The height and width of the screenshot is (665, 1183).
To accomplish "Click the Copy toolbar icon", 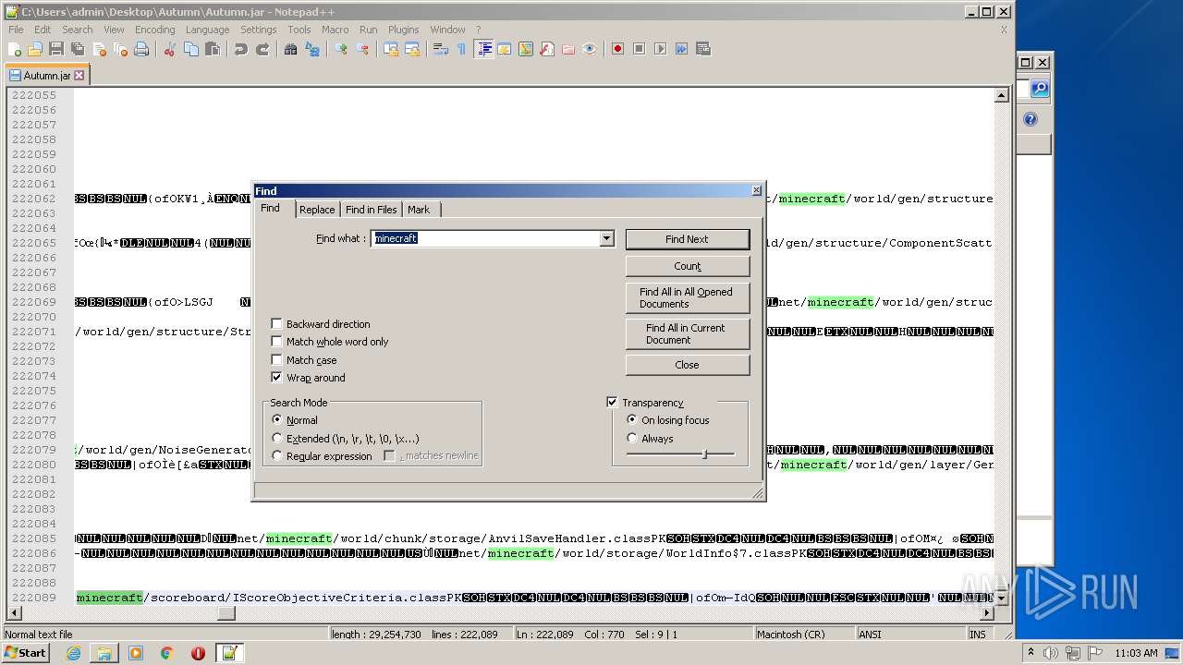I will 191,49.
